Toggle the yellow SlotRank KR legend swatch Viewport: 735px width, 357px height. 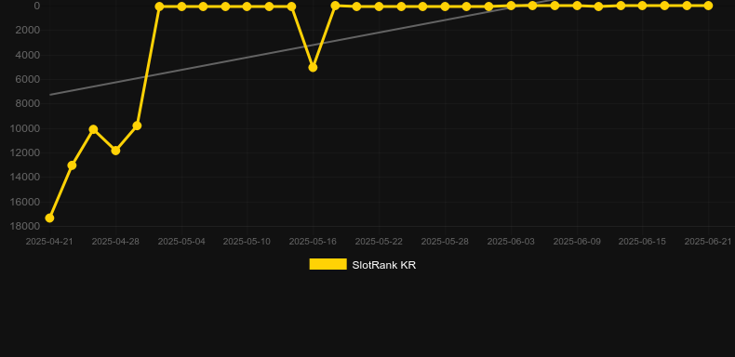[328, 264]
